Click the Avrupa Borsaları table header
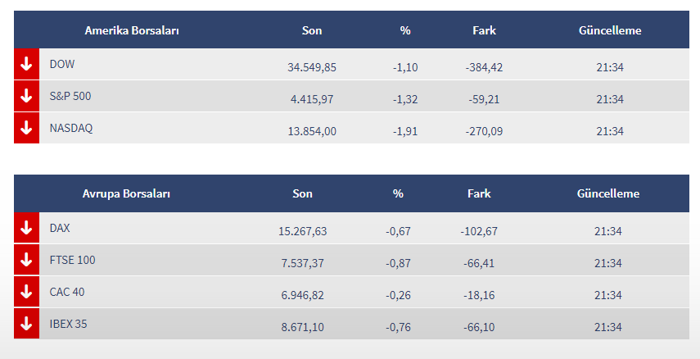Screen dimensions: 700x359 [126, 194]
